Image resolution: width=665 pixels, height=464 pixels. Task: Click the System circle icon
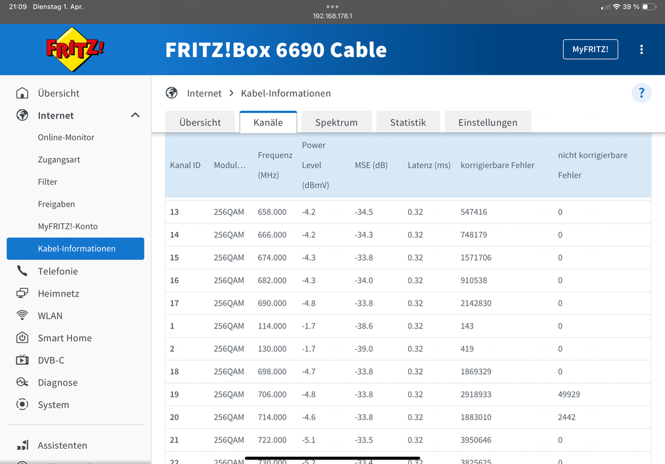(22, 404)
